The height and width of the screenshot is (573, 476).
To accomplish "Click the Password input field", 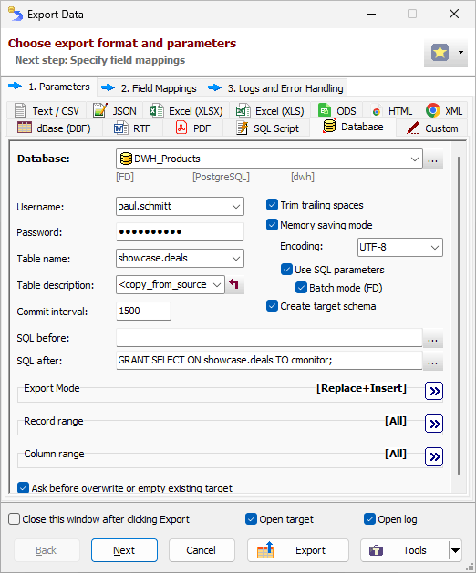I will coord(180,231).
